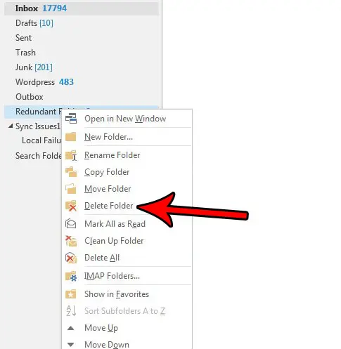Select the Sync Issues1 folder
The width and height of the screenshot is (341, 349).
click(37, 126)
